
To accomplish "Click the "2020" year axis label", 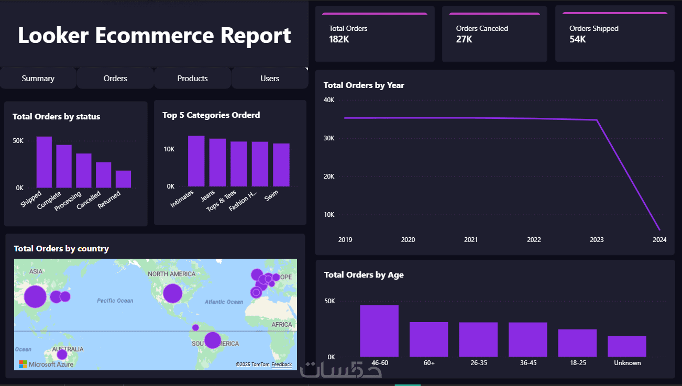I will [408, 240].
